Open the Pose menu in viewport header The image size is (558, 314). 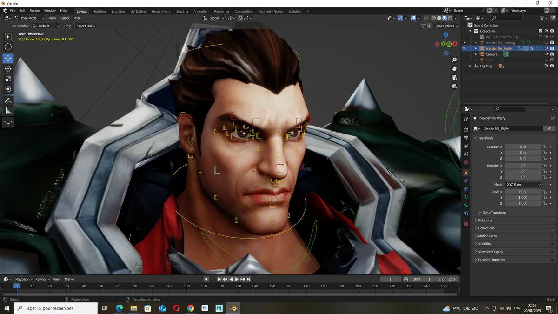pos(77,18)
